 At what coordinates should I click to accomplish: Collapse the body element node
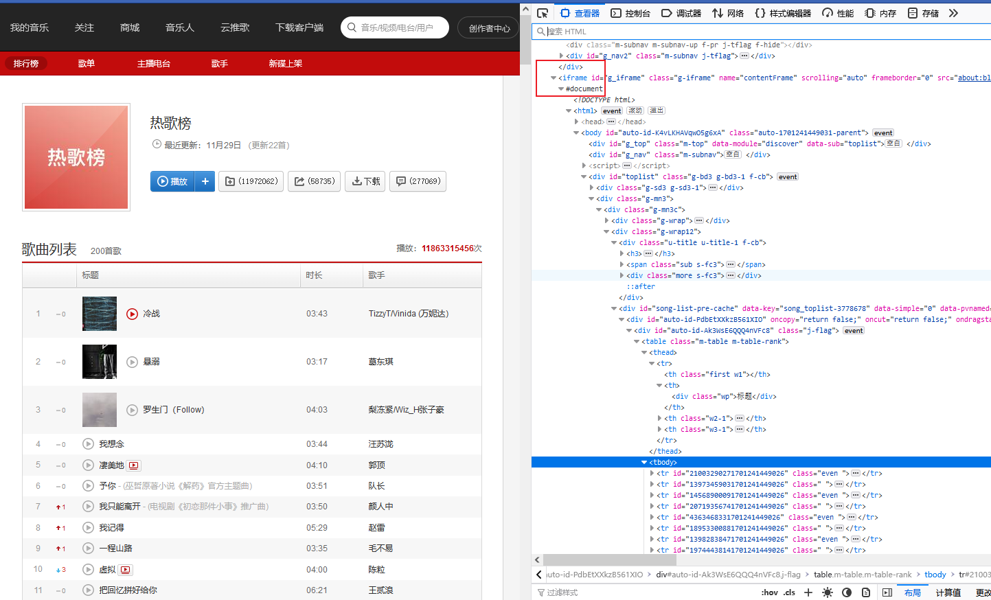pyautogui.click(x=576, y=132)
